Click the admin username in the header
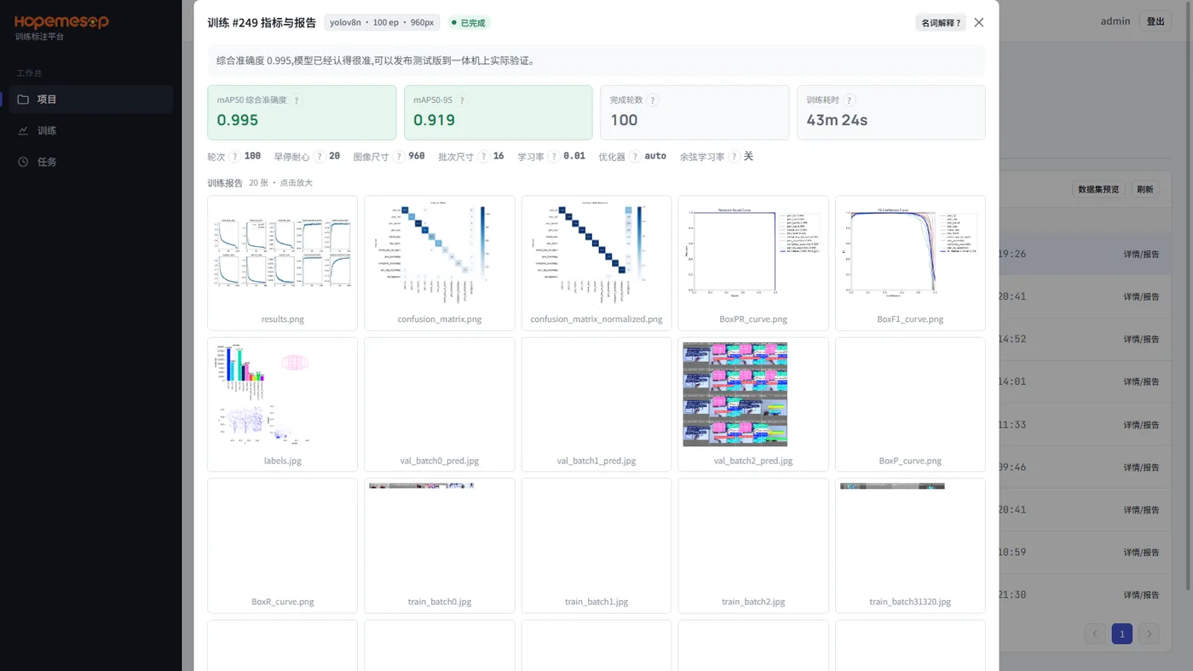 pyautogui.click(x=1115, y=21)
